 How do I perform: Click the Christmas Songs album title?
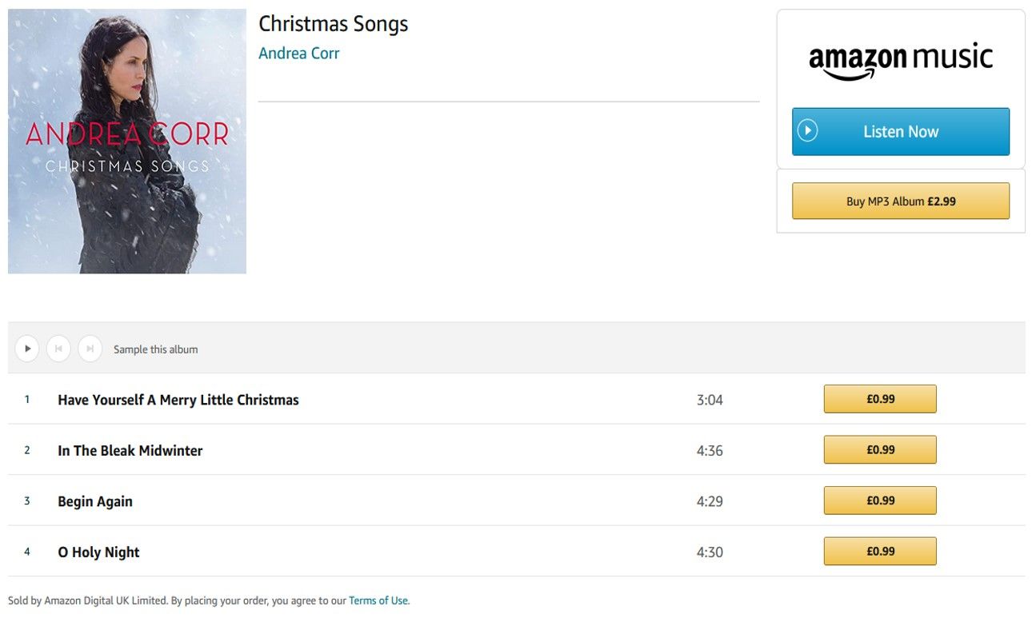(334, 24)
